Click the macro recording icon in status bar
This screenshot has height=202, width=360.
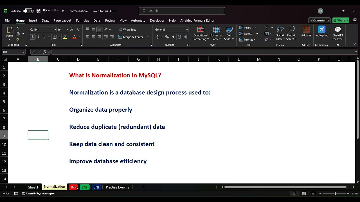coord(16,194)
